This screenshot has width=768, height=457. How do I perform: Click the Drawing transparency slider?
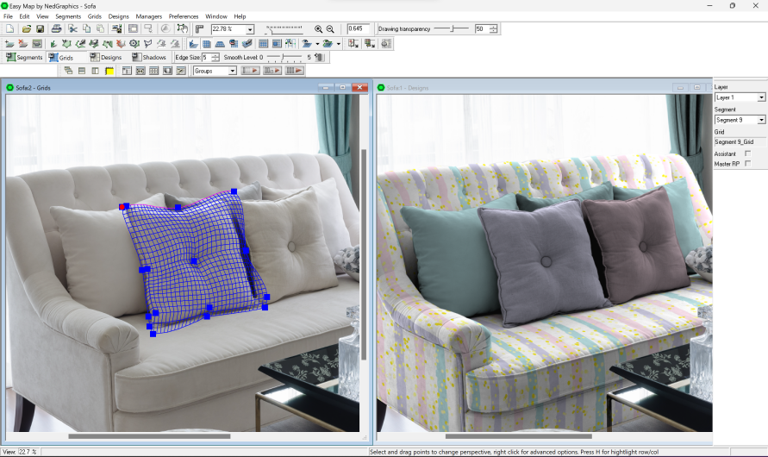point(451,29)
